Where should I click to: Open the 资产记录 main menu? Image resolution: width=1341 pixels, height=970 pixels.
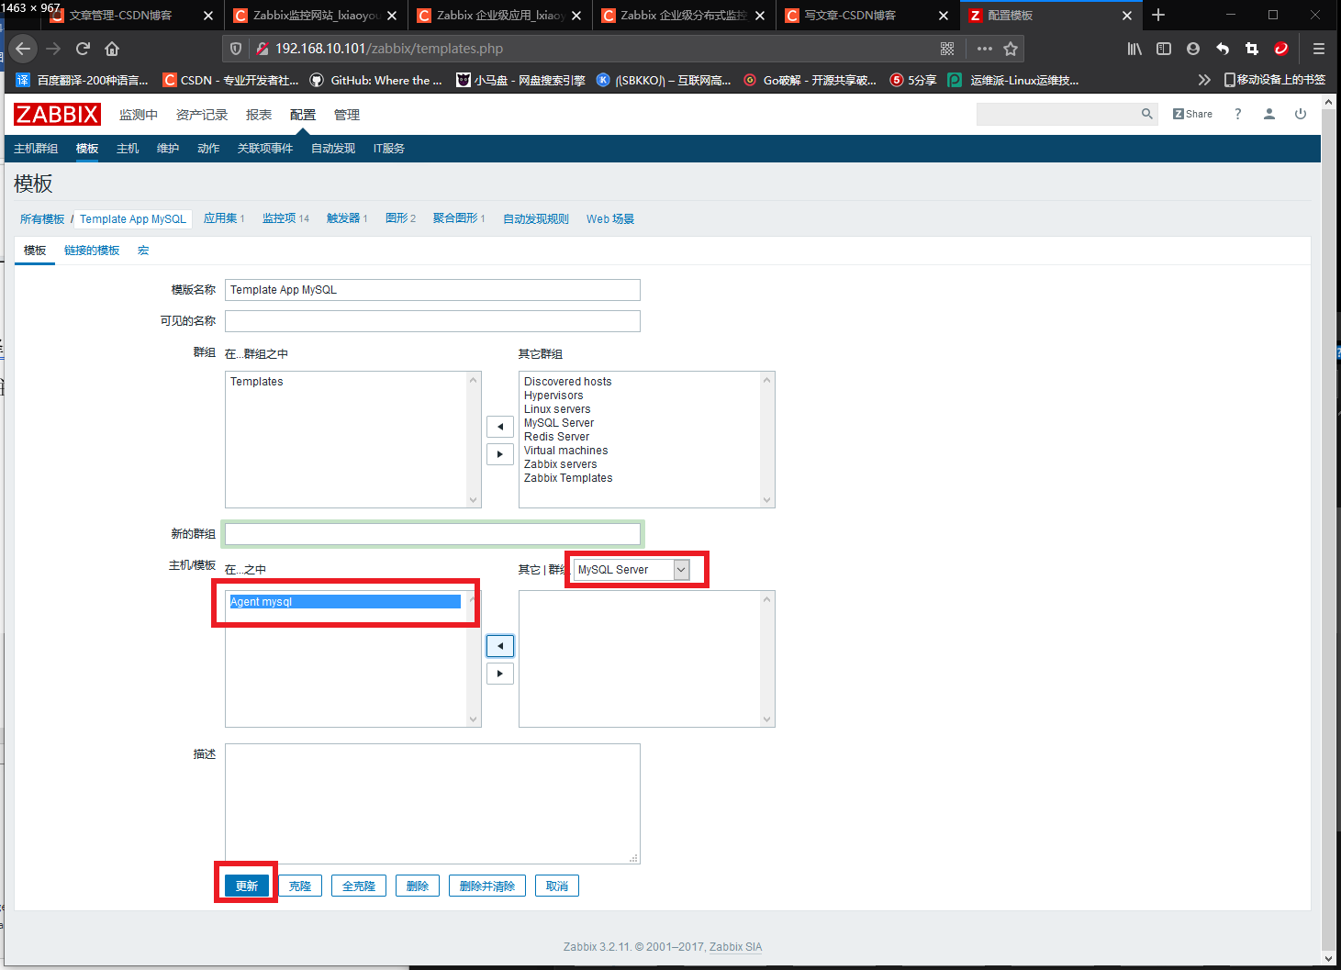(202, 115)
